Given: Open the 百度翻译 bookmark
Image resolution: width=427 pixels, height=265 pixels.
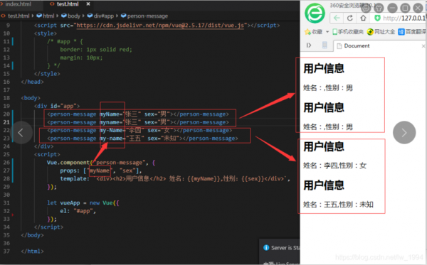Looking at the screenshot, I should pos(412,32).
